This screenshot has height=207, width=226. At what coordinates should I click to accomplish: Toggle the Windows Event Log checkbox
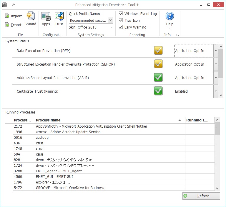pos(121,14)
